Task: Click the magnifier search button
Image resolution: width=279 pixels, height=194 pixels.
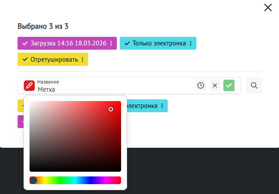Action: pyautogui.click(x=254, y=86)
